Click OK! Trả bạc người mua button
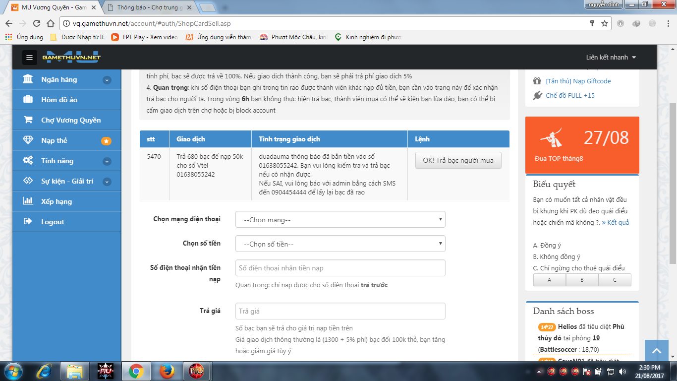Viewport: 677px width, 381px height. [x=458, y=160]
